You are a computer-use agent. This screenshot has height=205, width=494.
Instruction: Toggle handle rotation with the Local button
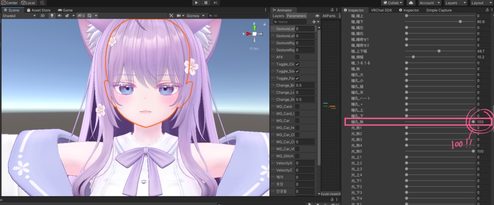click(x=28, y=3)
